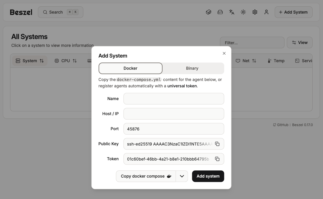Open the settings gear icon
The image size is (323, 199).
pyautogui.click(x=255, y=12)
